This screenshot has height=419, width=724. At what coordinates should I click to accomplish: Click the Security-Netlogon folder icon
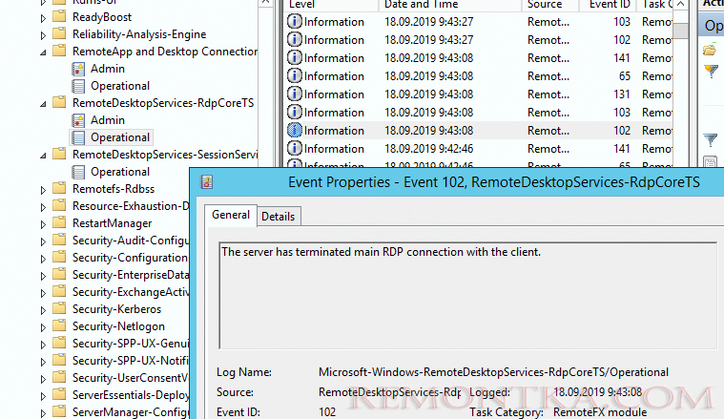[x=59, y=326]
